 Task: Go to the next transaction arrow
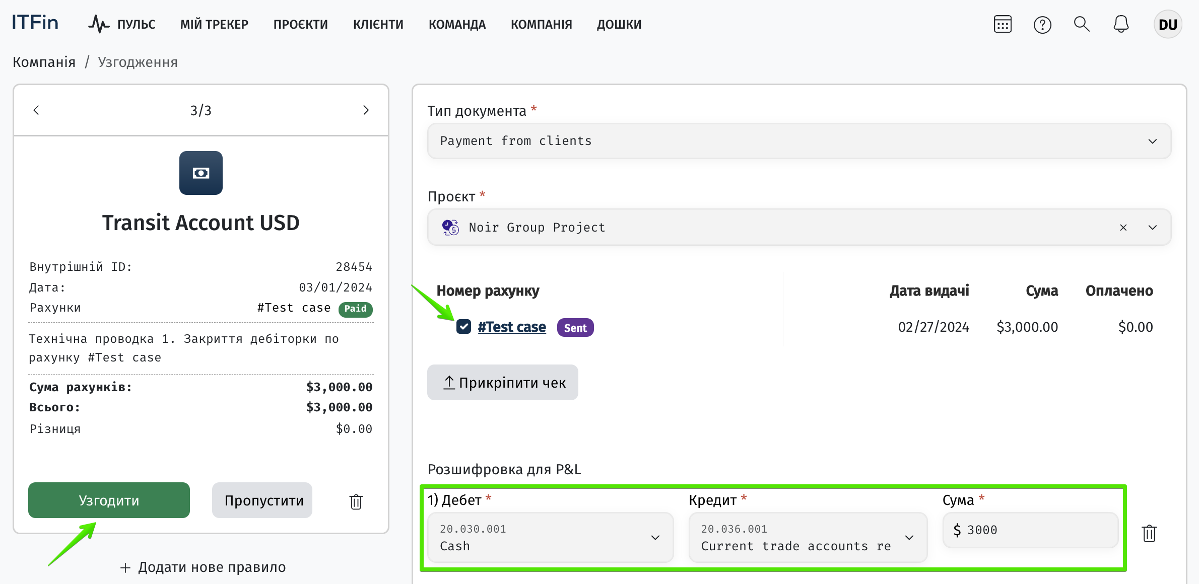(x=366, y=110)
